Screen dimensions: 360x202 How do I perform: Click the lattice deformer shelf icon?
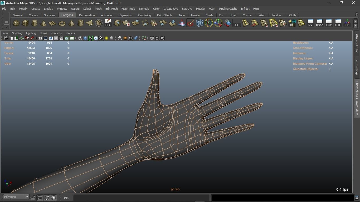200,23
